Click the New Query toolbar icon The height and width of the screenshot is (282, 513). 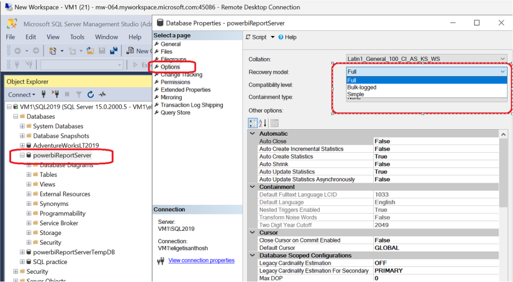(130, 51)
